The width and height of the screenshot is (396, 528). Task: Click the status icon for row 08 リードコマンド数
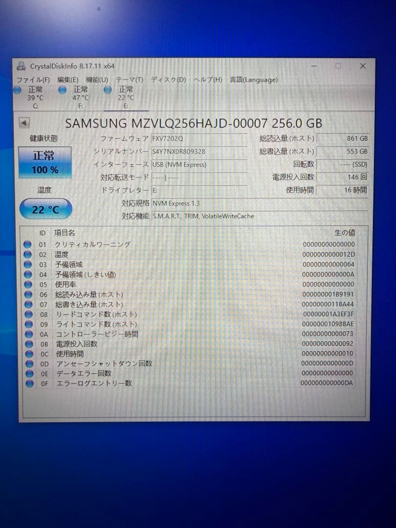(29, 314)
